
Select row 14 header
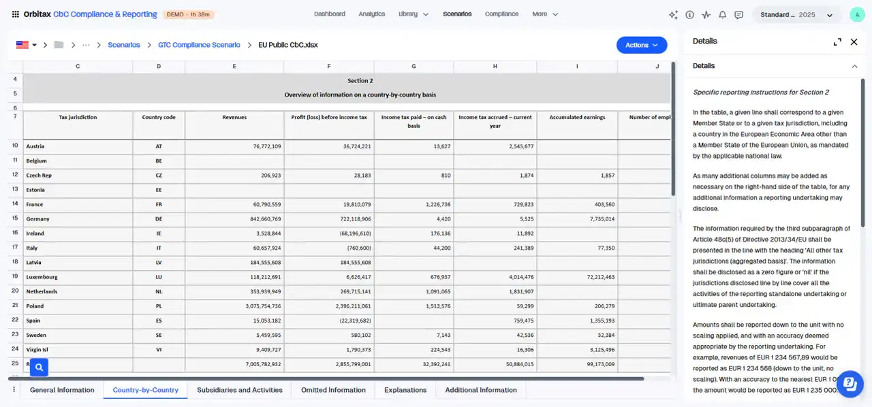click(x=15, y=204)
